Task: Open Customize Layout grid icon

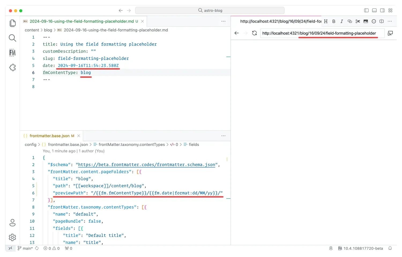Action: [x=390, y=10]
